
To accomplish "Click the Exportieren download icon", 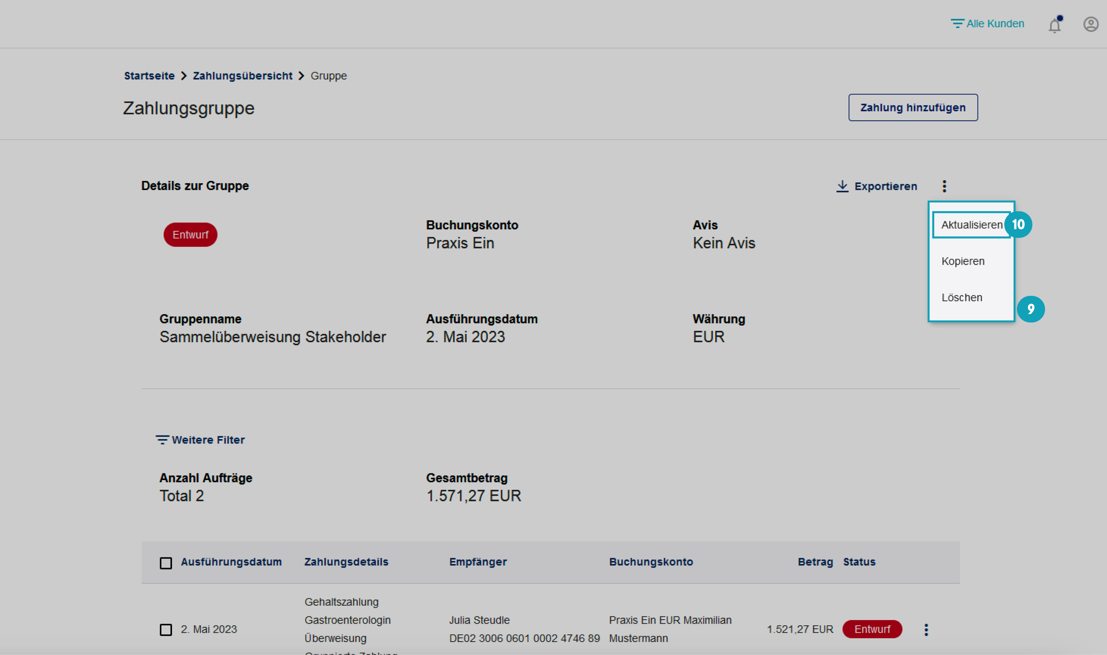I will 842,186.
